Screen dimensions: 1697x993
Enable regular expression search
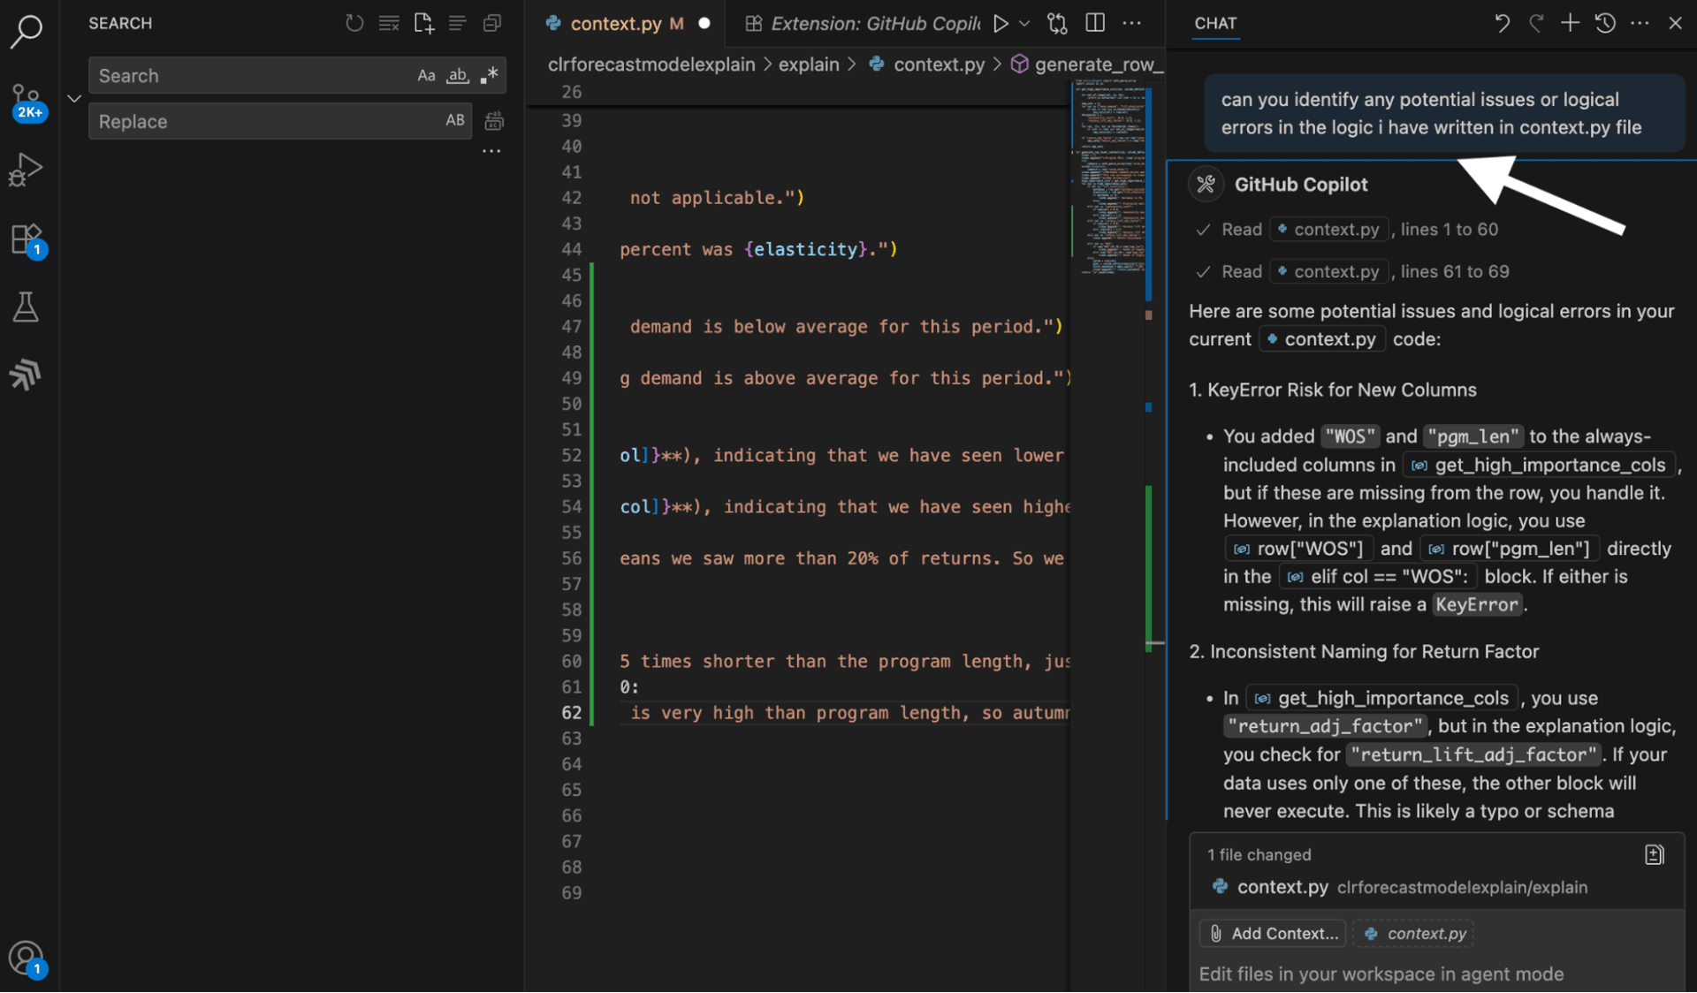click(489, 75)
